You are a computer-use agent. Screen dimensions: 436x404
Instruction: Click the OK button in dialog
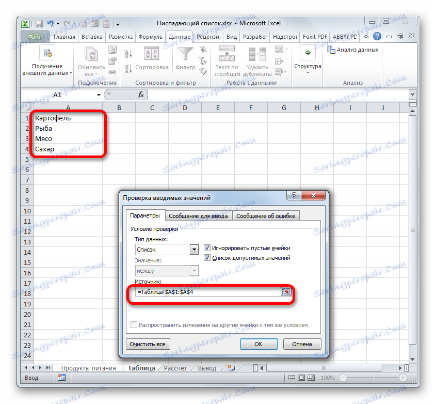(259, 344)
